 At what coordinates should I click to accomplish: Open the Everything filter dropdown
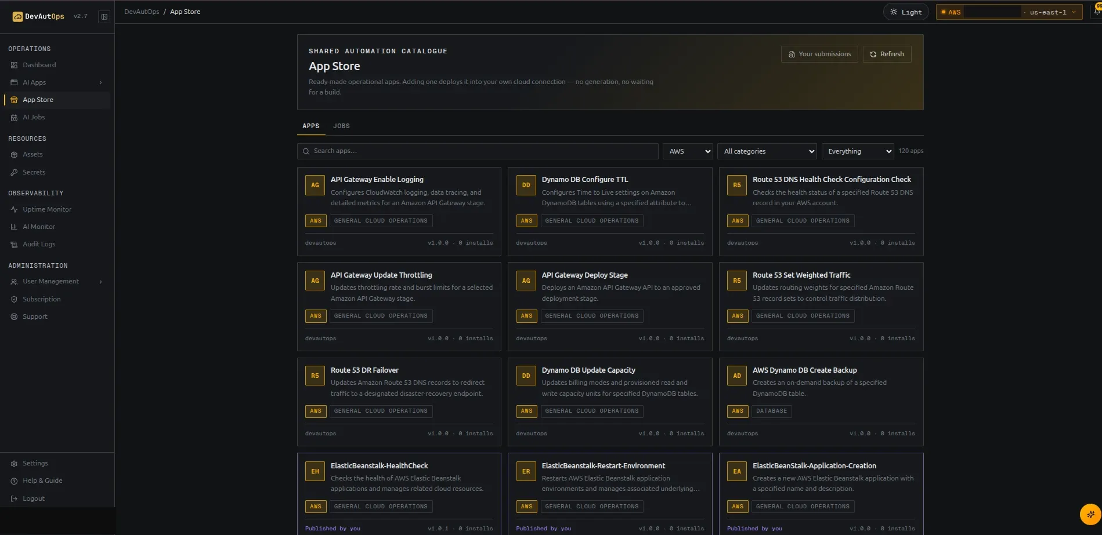[x=858, y=151]
